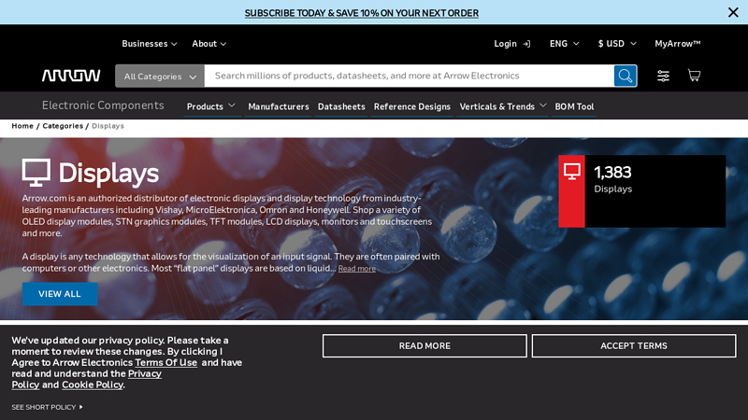
Task: Expand the About dropdown
Action: [209, 44]
